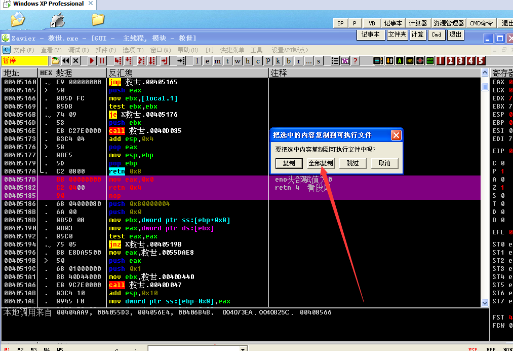
Task: Click the step into toolbar icon
Action: click(x=118, y=61)
